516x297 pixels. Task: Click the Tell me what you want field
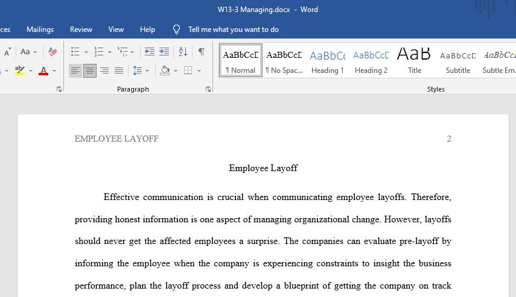(234, 30)
